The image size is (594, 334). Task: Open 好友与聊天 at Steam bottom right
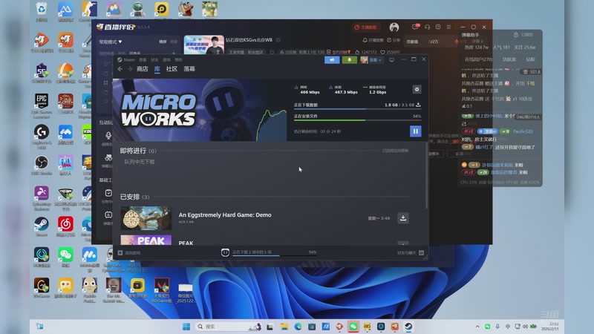tap(411, 252)
